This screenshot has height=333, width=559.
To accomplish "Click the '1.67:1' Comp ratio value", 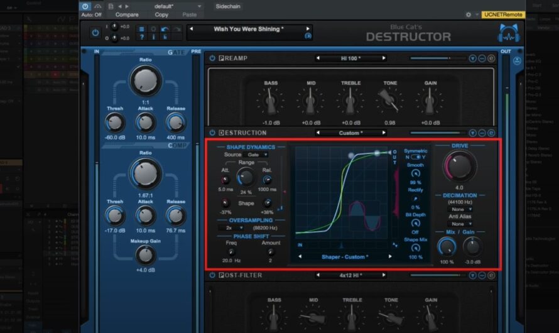I will (146, 196).
